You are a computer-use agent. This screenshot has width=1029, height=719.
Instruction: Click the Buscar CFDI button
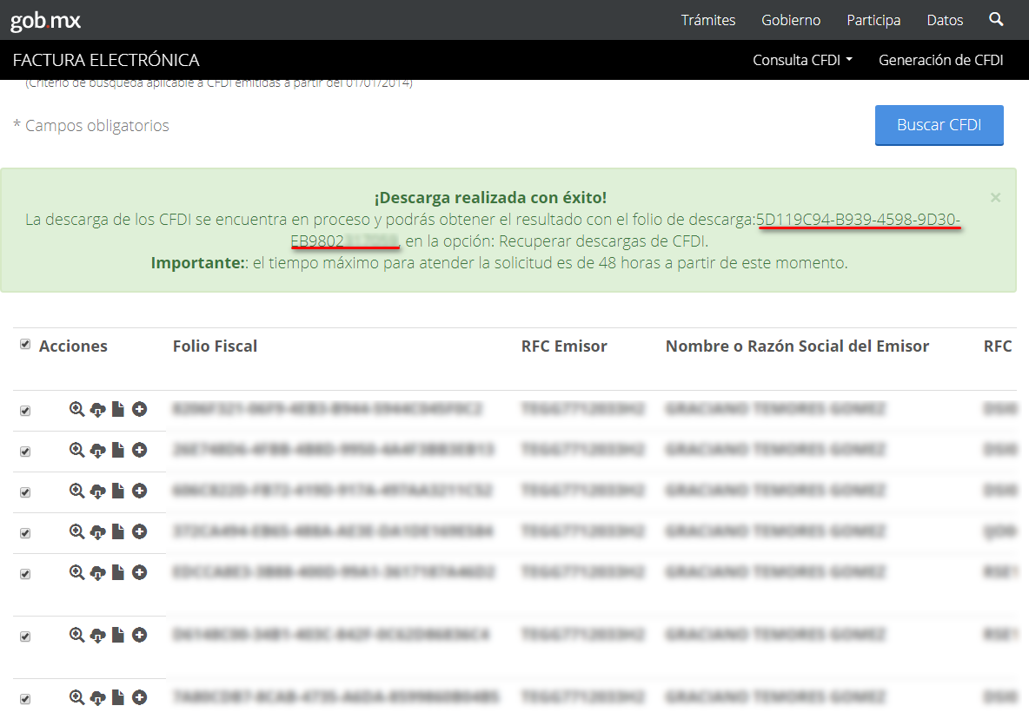click(939, 125)
